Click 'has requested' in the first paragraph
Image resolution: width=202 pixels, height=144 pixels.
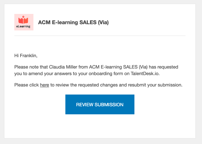point(163,67)
